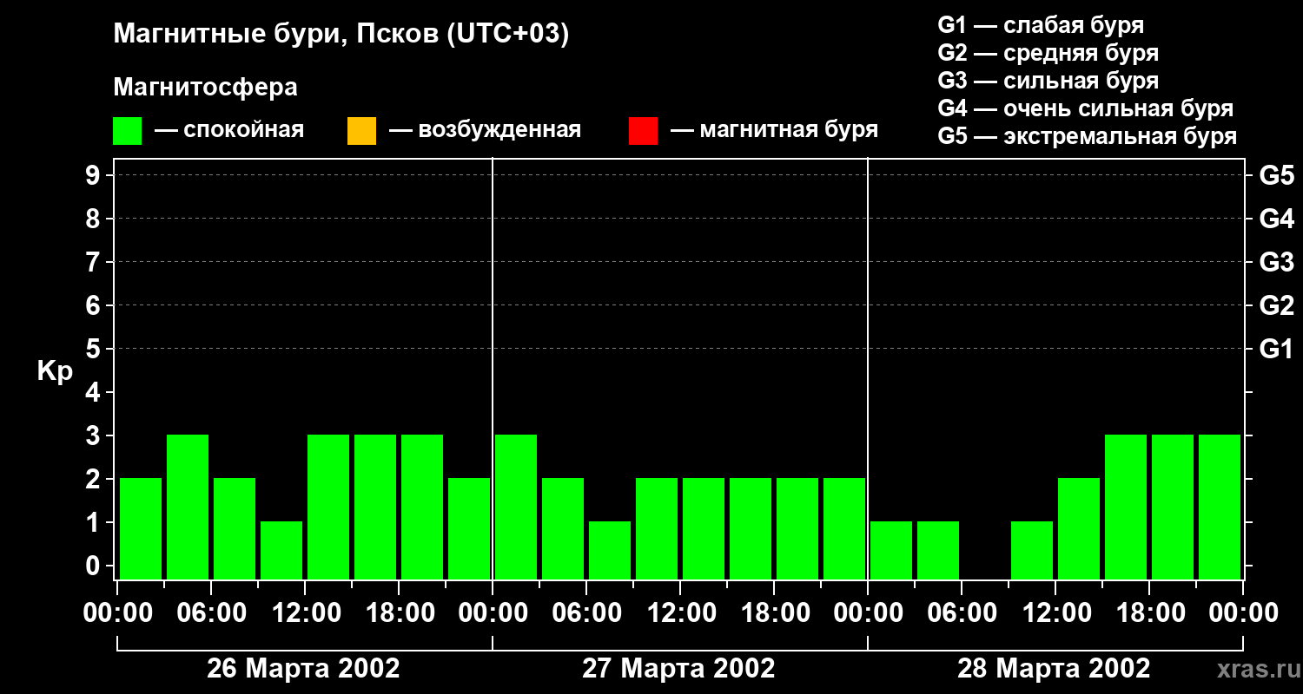Click the '12:00' time label for 28 Марта
Viewport: 1303px width, 694px height.
pos(1055,613)
